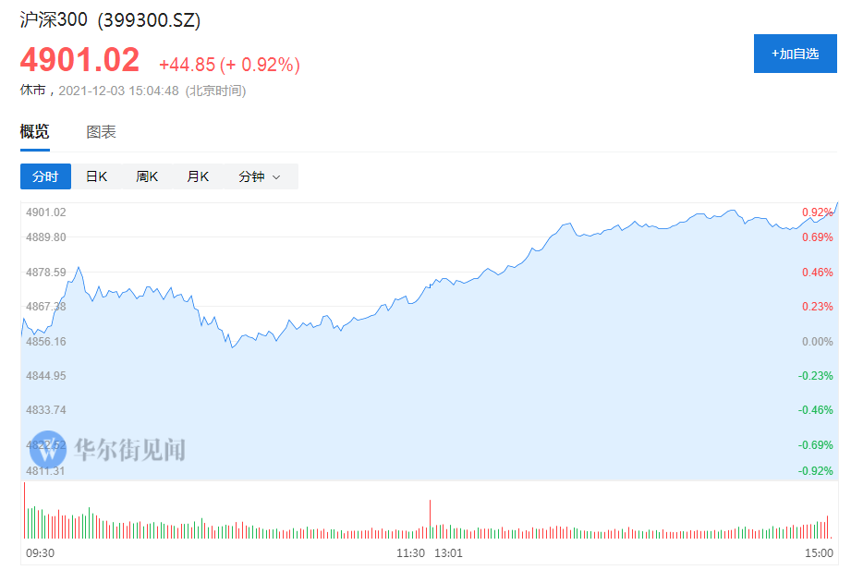Select the 分时 chart view
Viewport: 851px width, 570px height.
pyautogui.click(x=45, y=176)
